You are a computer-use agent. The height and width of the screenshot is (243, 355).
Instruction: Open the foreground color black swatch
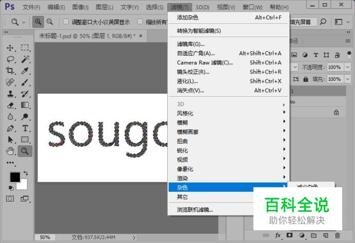click(15, 177)
